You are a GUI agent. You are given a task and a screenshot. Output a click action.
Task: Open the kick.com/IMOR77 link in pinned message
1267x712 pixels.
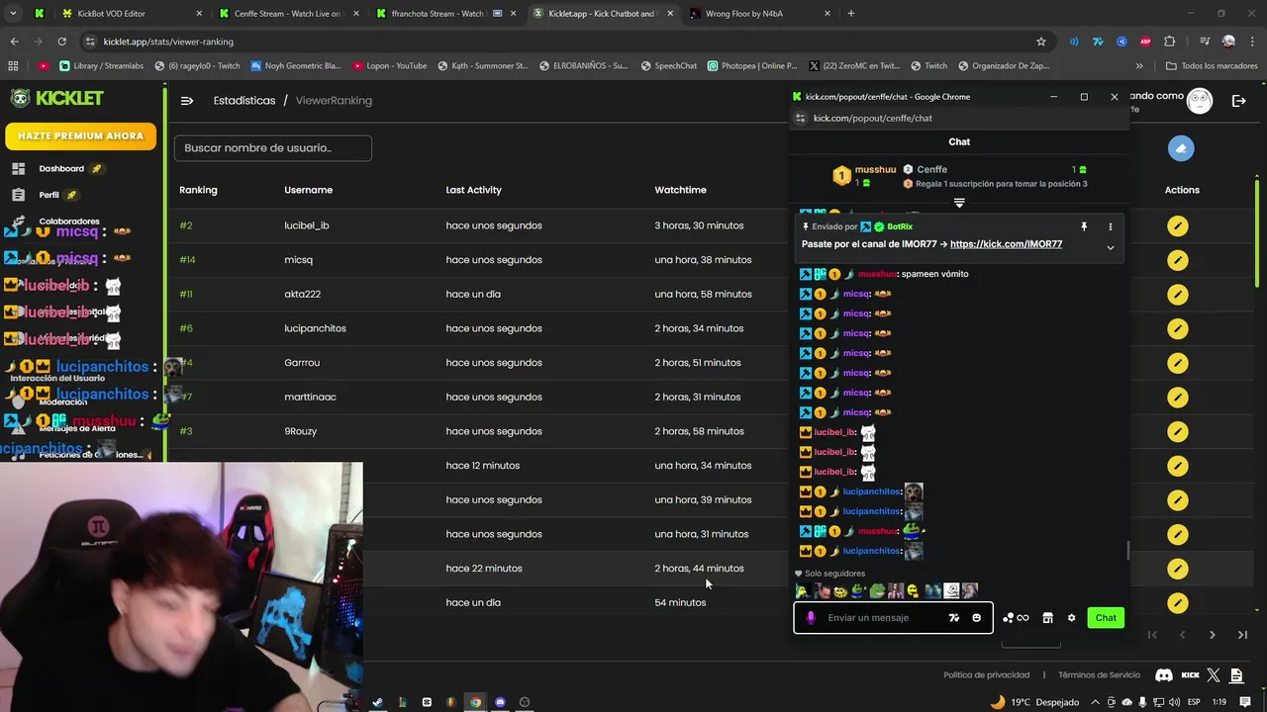pos(1006,244)
